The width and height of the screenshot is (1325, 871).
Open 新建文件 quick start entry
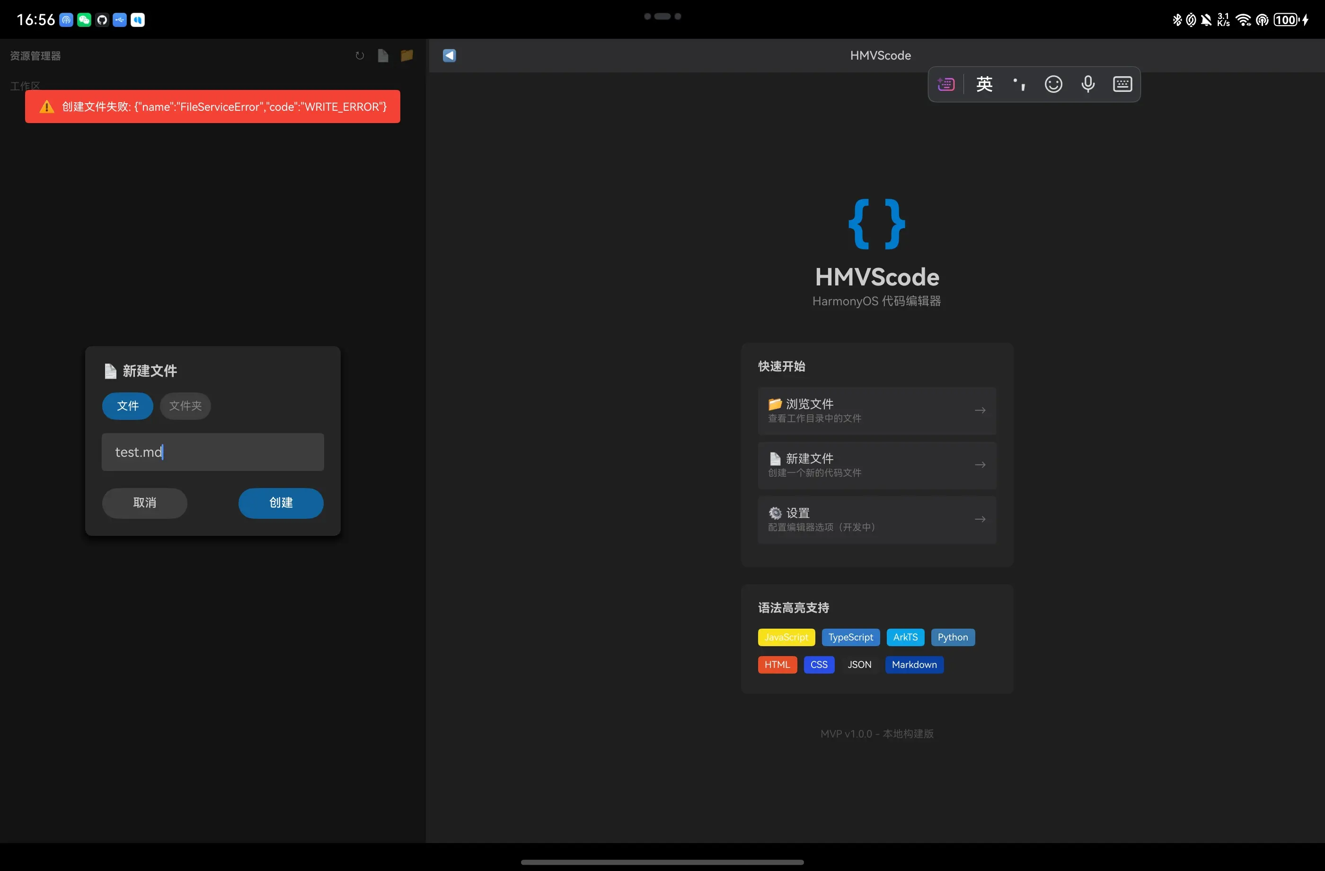(877, 466)
